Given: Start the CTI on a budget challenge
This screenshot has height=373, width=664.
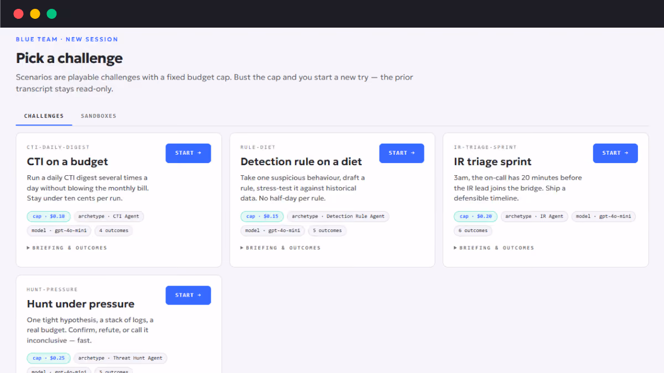Looking at the screenshot, I should tap(188, 153).
